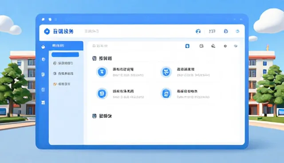
Task: Click the small dark hexagon icon in the content toolbar
Action: point(225,46)
